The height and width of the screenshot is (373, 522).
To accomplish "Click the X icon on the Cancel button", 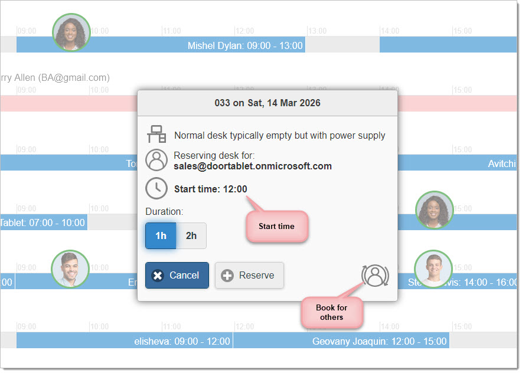I will click(x=157, y=276).
